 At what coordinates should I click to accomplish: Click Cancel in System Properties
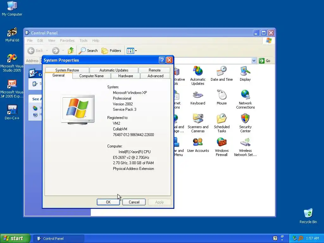pyautogui.click(x=134, y=202)
